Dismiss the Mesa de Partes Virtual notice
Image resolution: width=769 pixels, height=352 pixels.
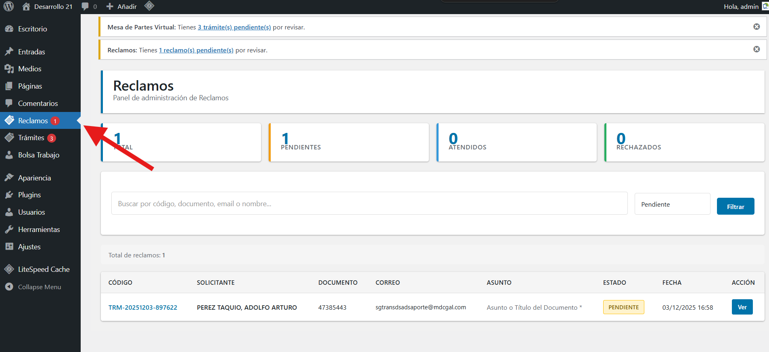756,27
